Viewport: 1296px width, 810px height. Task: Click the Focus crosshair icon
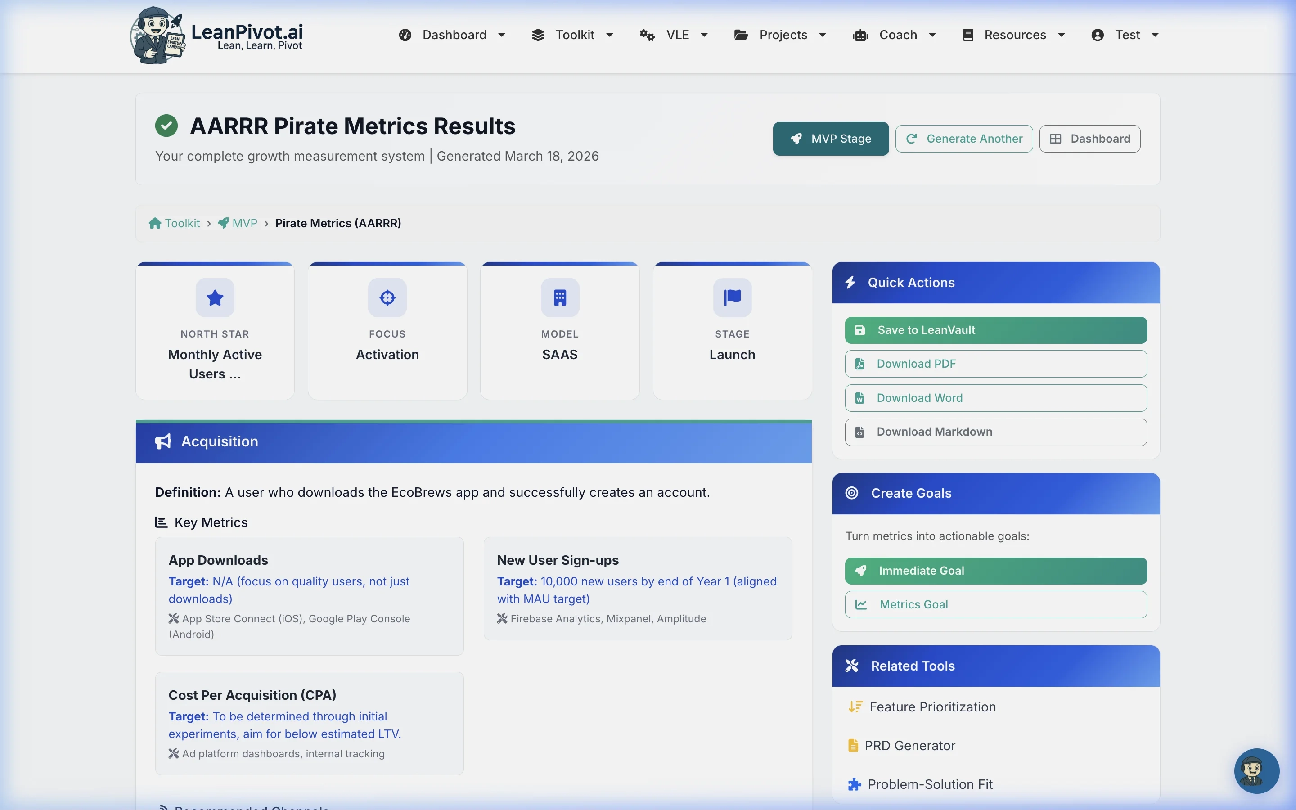click(x=387, y=297)
